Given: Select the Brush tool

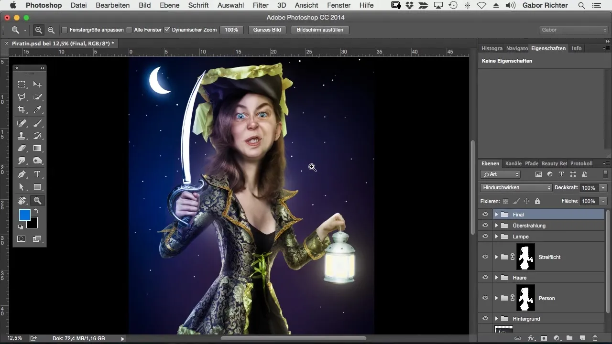Looking at the screenshot, I should (37, 123).
